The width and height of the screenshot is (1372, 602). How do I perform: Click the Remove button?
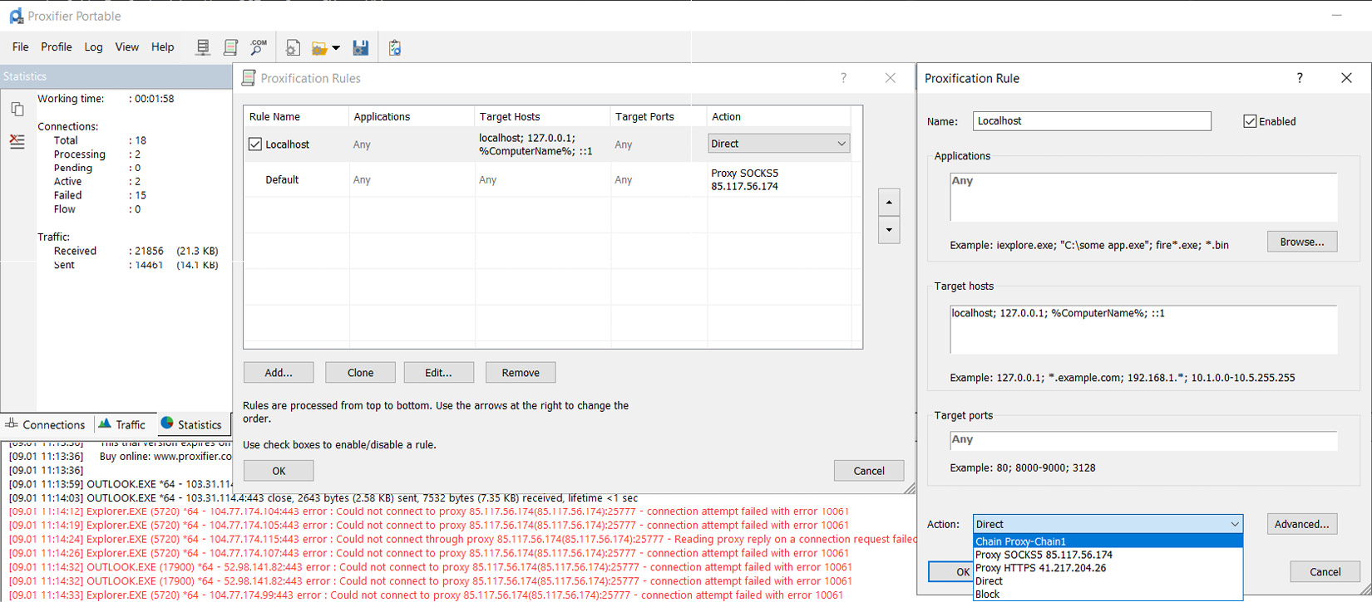521,373
